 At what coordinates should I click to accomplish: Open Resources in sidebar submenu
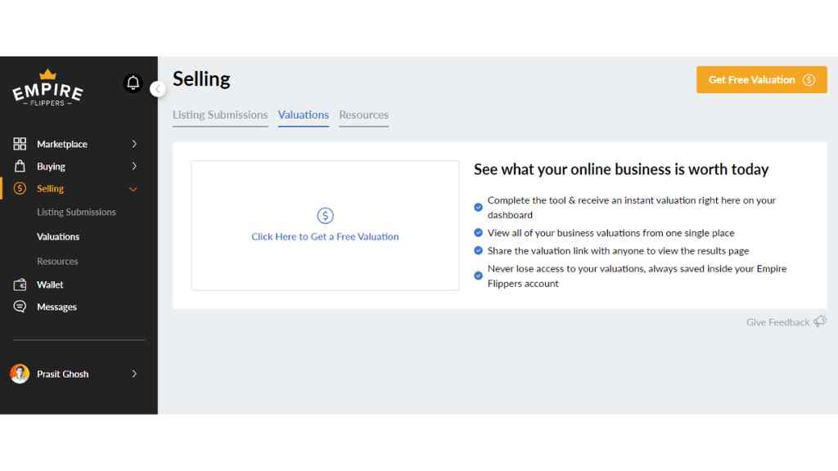pyautogui.click(x=57, y=261)
